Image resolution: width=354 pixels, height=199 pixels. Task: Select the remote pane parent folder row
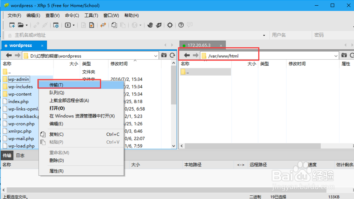pyautogui.click(x=205, y=72)
